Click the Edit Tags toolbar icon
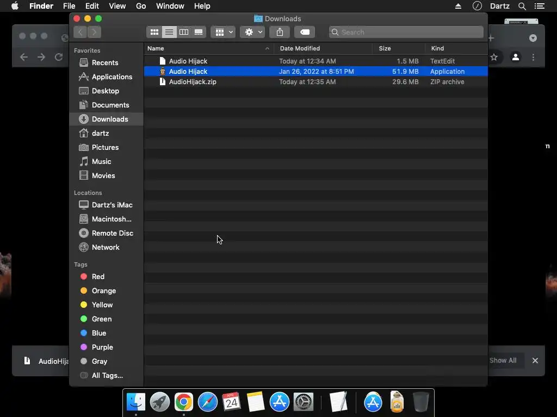The width and height of the screenshot is (557, 417). [305, 32]
